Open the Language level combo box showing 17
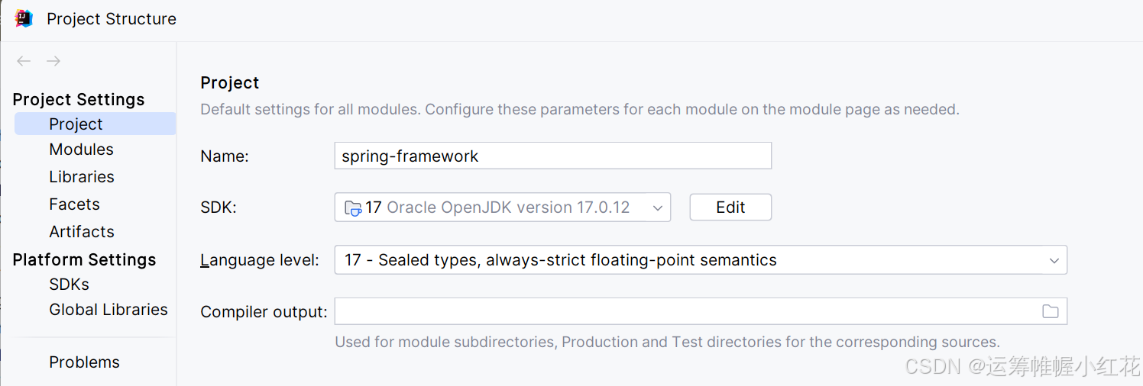Viewport: 1143px width, 386px height. tap(688, 260)
